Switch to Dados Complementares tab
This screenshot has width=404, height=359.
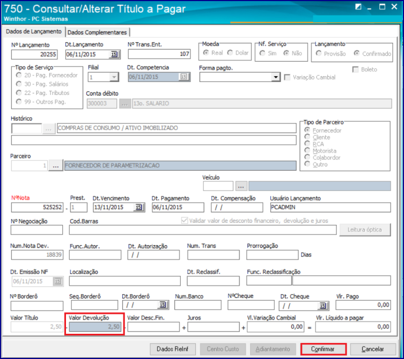pos(97,32)
